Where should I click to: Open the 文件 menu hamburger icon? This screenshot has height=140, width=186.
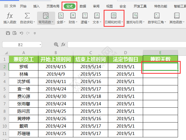click(6, 6)
